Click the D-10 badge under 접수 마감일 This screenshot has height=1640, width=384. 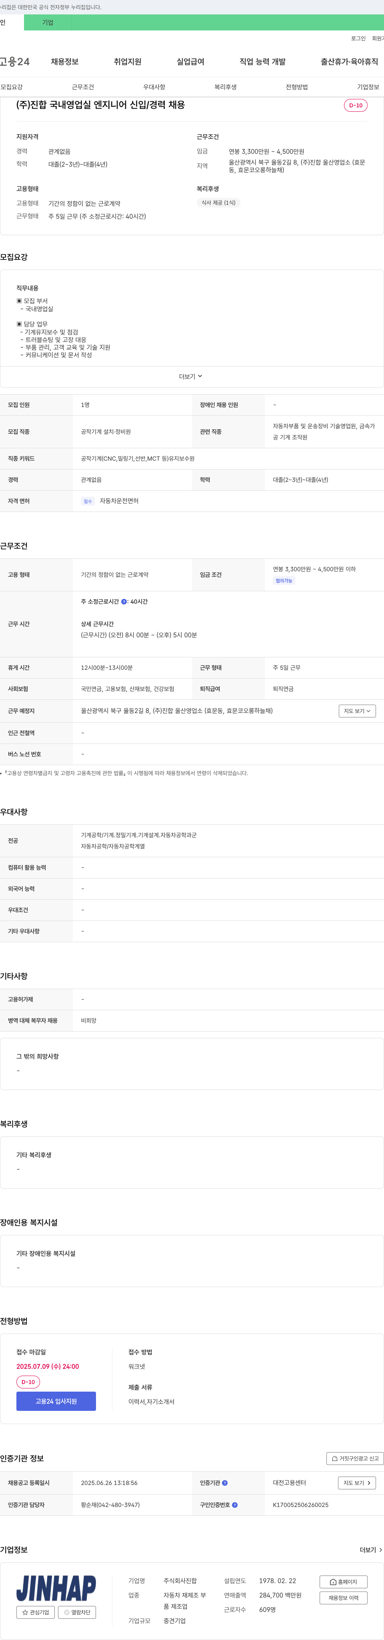28,1382
